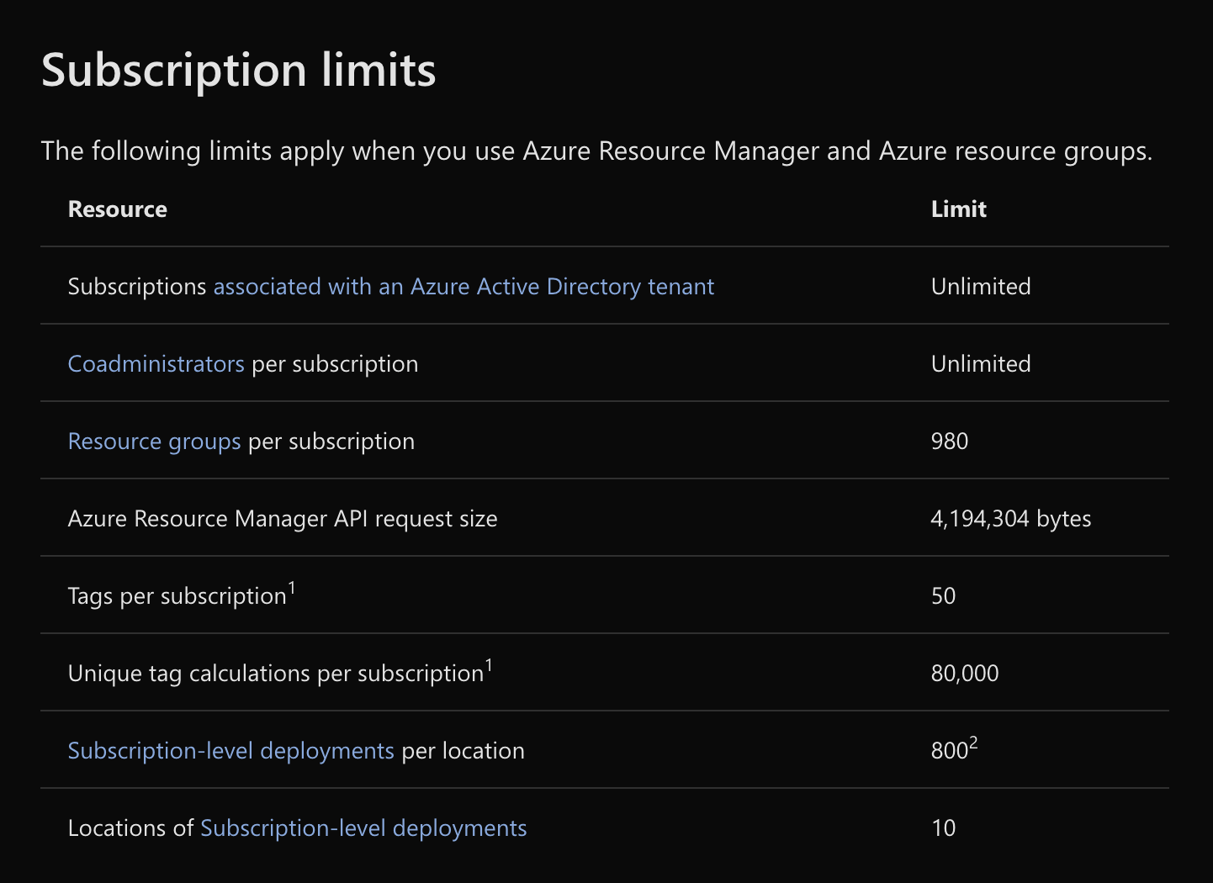This screenshot has width=1213, height=883.
Task: Click 'Azure Resource Manager API request size' text
Action: point(283,519)
